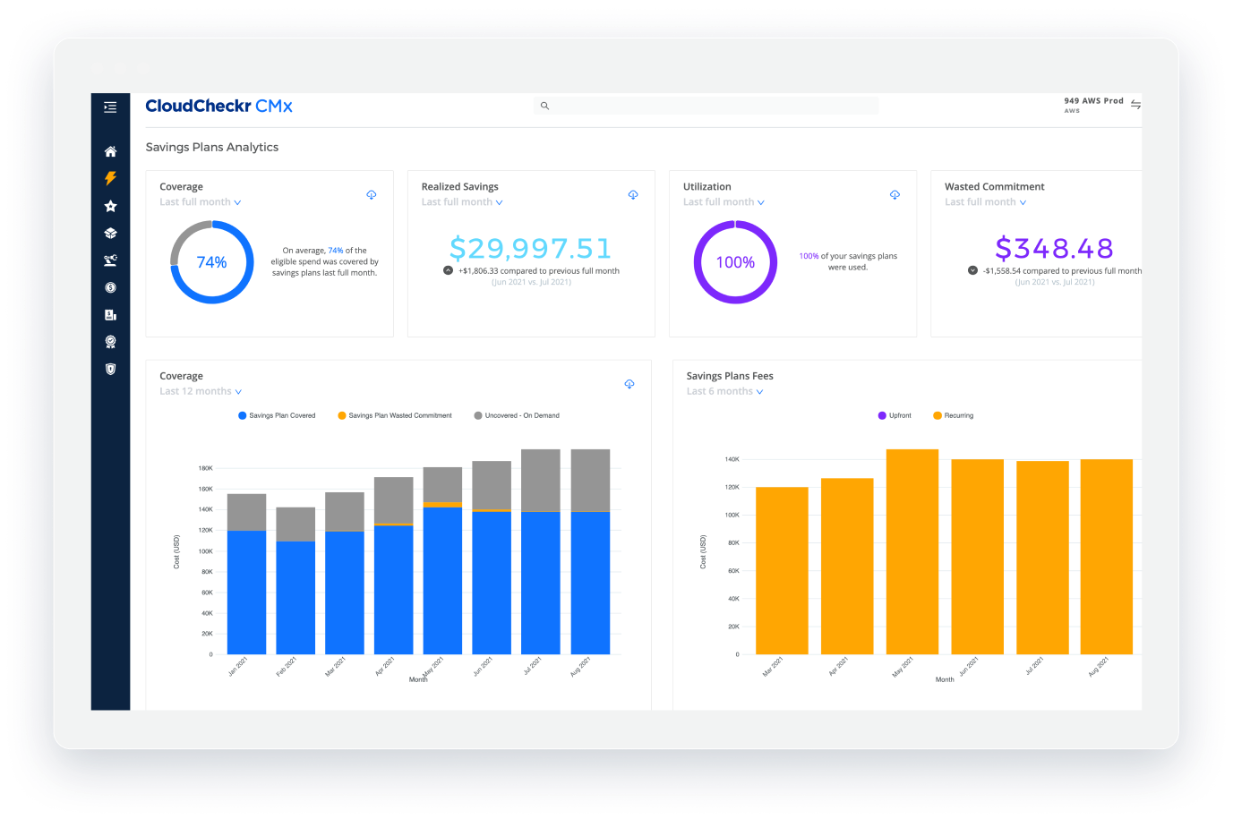This screenshot has width=1233, height=819.
Task: Click the Savings Plans Fees card title
Action: [730, 376]
